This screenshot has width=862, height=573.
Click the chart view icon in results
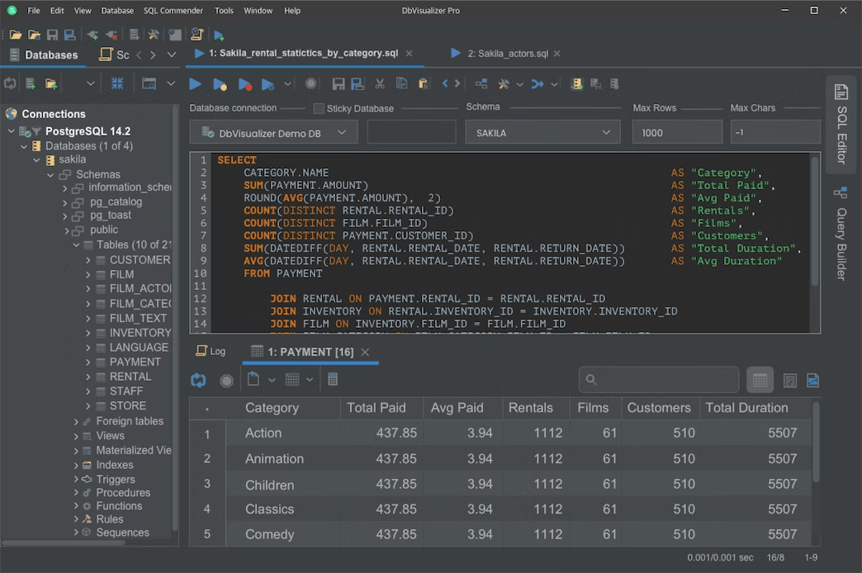pos(812,380)
